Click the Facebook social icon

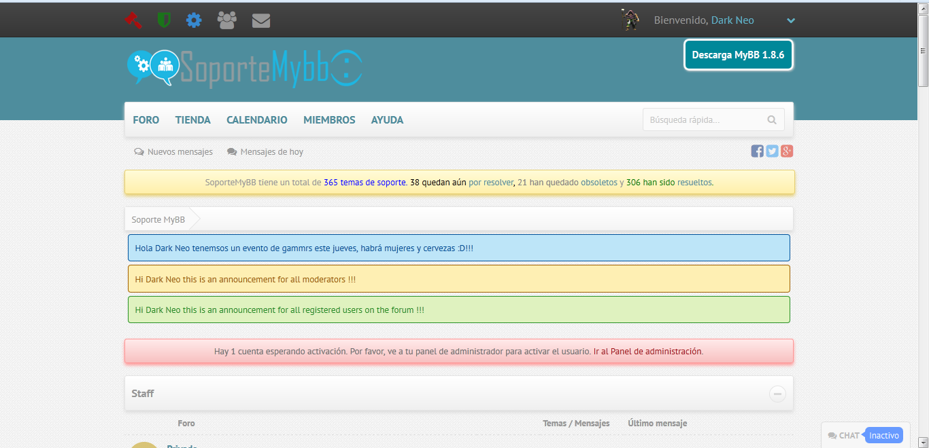click(757, 151)
